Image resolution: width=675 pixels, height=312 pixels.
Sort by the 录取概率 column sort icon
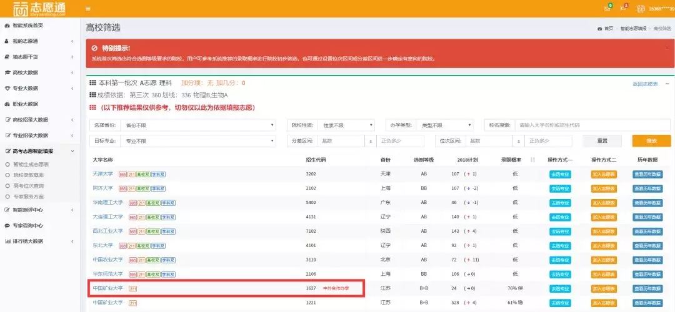pyautogui.click(x=533, y=160)
